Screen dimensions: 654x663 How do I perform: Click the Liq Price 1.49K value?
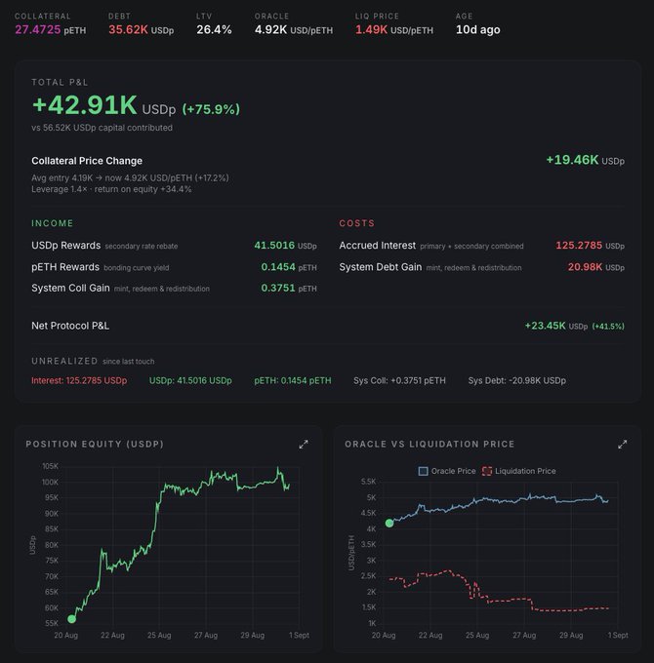click(x=394, y=30)
